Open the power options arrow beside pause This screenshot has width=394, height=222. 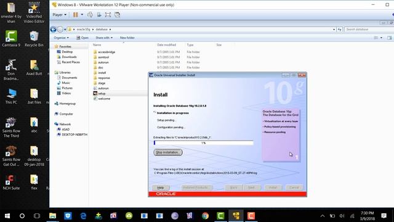click(82, 15)
